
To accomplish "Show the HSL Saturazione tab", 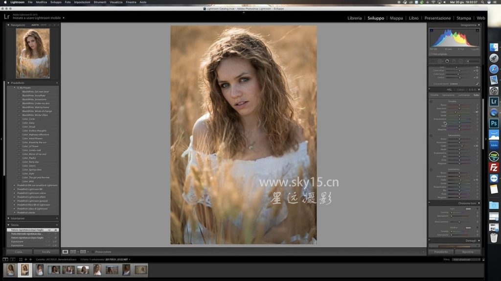I will 448,95.
